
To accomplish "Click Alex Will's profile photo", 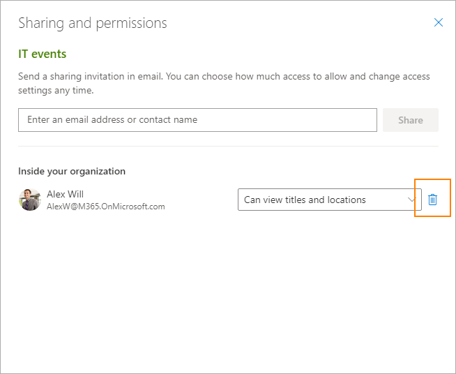I will [x=30, y=200].
